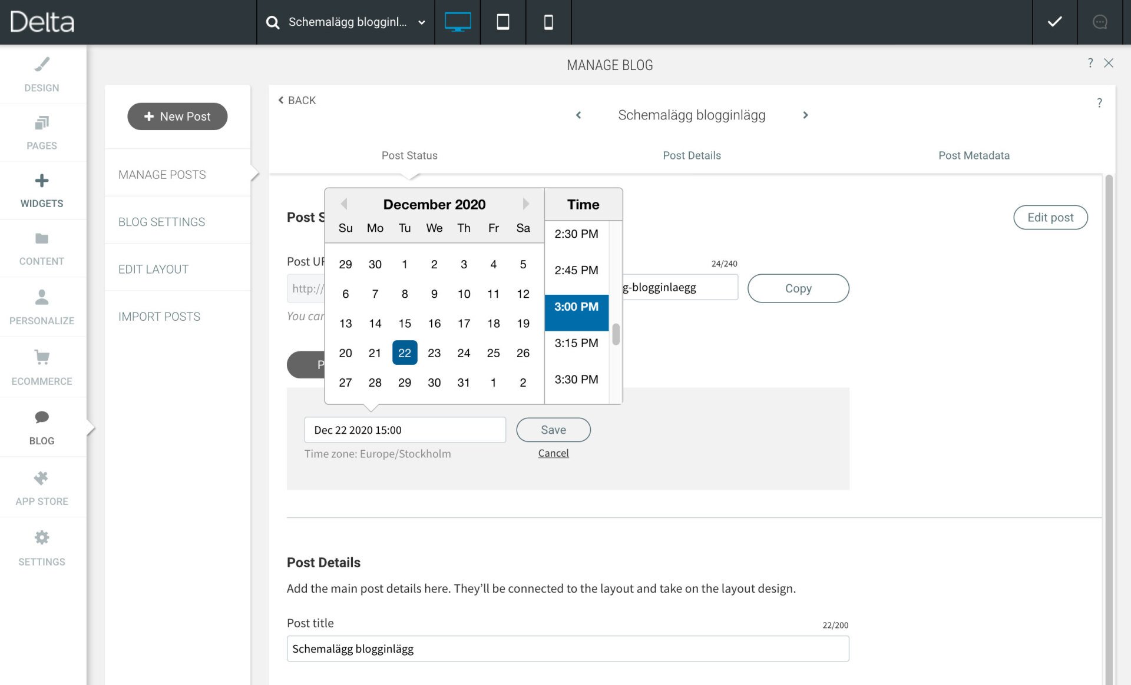Open Blog Settings menu item
Image resolution: width=1131 pixels, height=685 pixels.
click(161, 222)
